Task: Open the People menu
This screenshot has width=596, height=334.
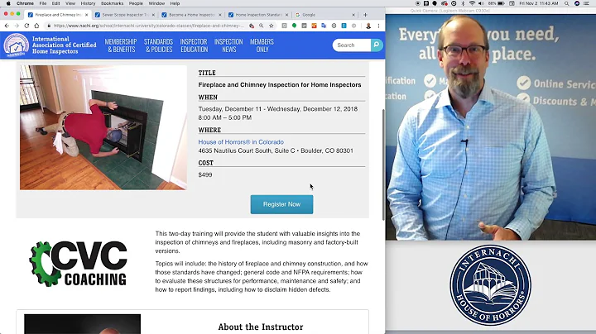Action: pos(136,3)
